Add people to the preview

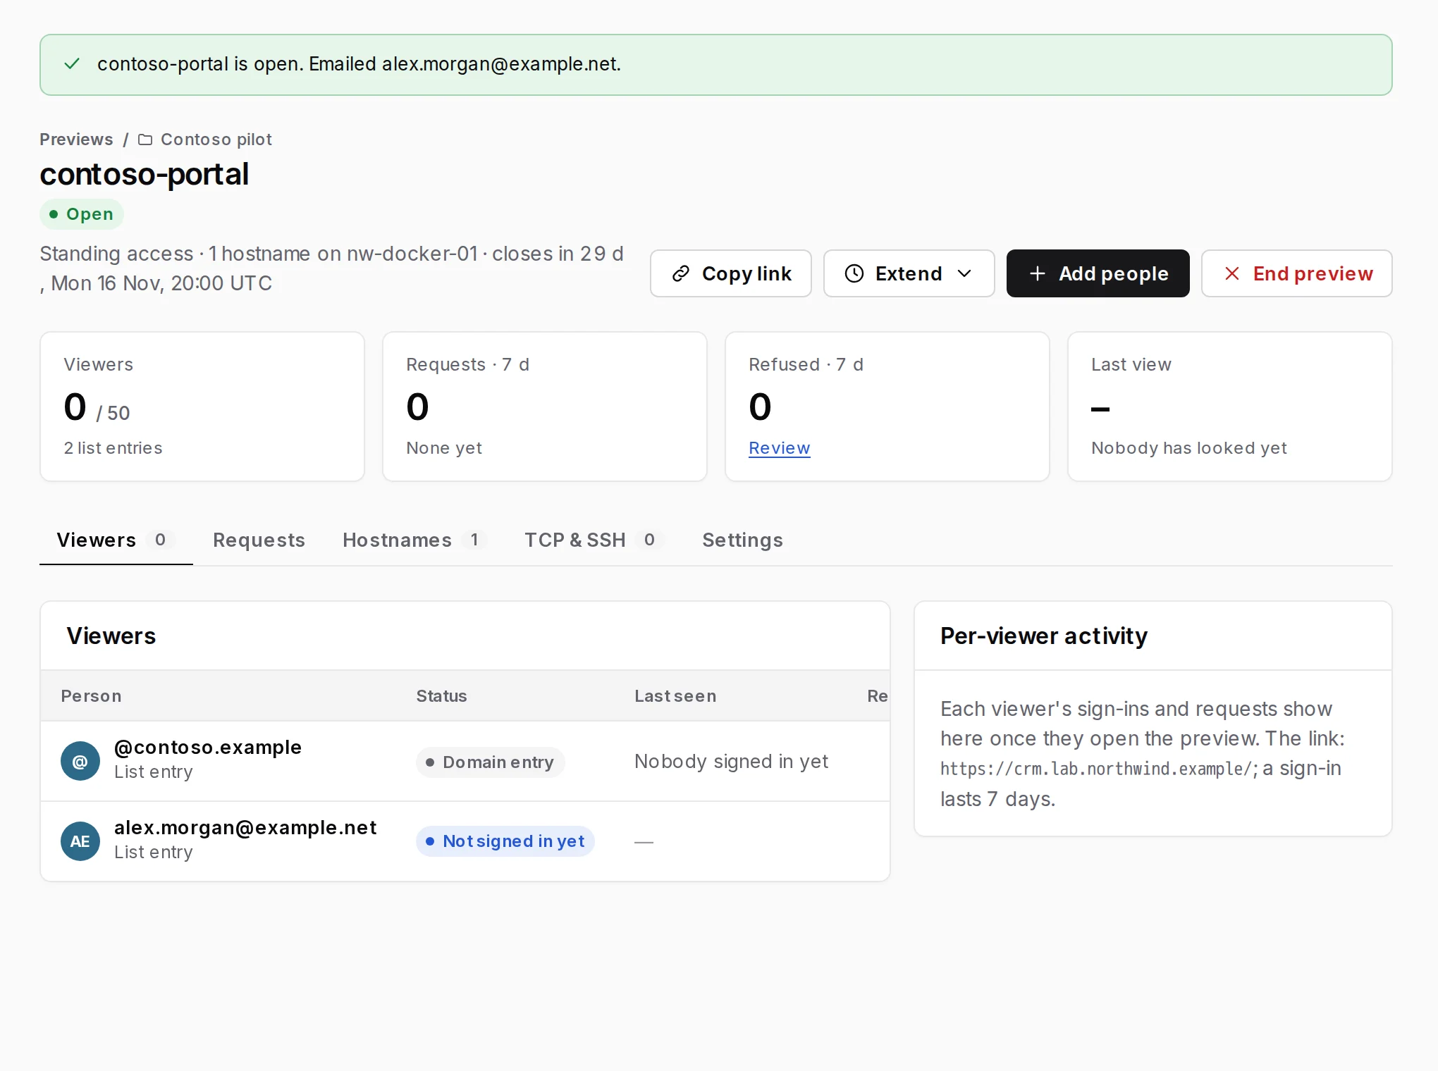[1098, 273]
